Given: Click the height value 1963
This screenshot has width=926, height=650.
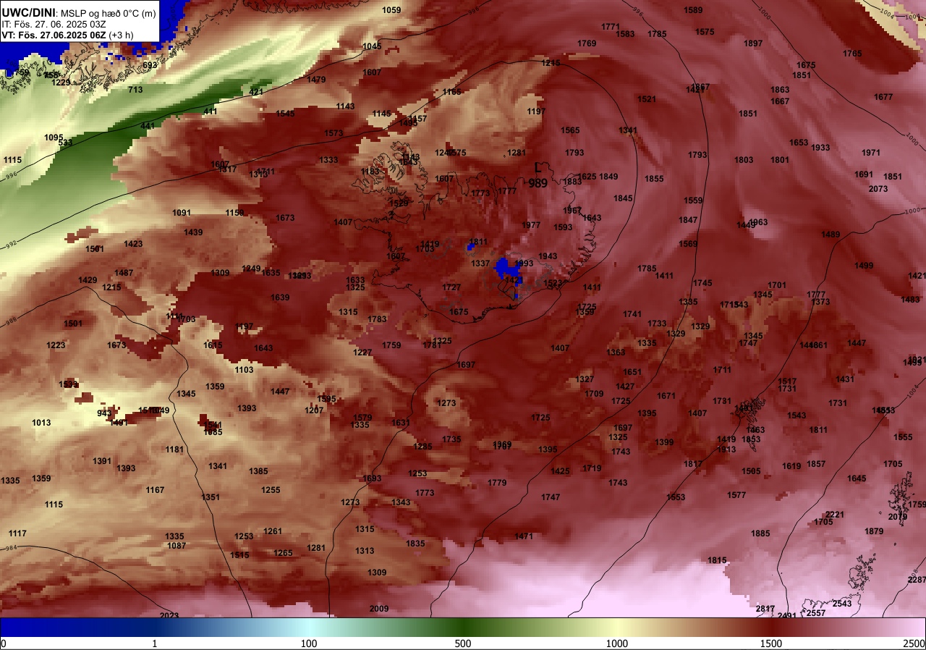Looking at the screenshot, I should click(x=758, y=222).
